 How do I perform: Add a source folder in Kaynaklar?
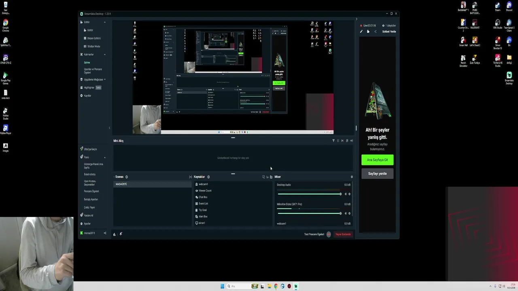(x=271, y=177)
